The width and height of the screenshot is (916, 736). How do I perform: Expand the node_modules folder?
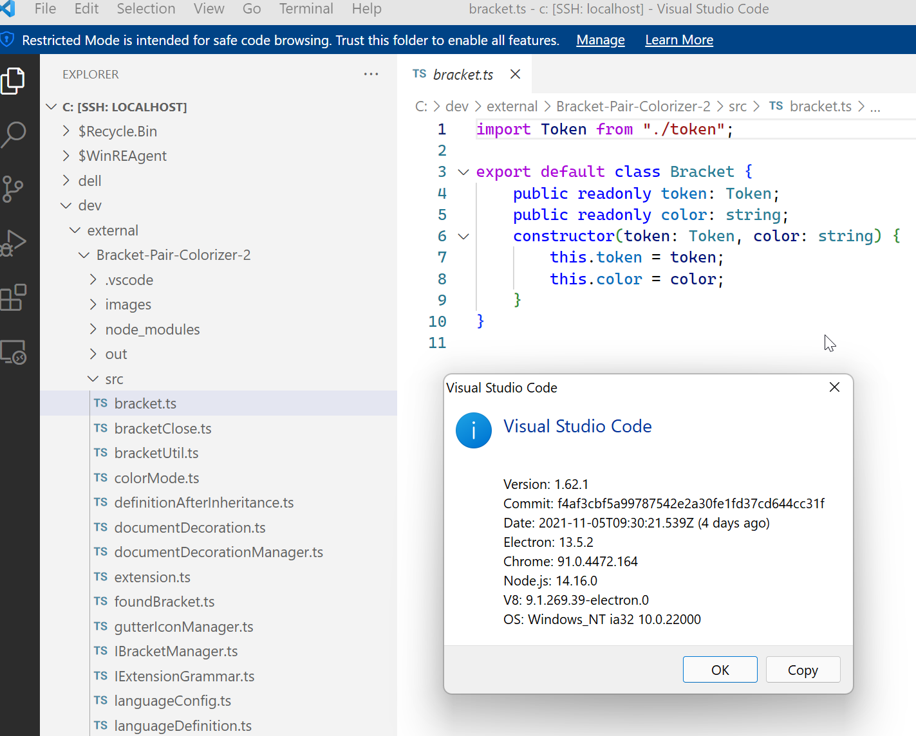tap(93, 329)
